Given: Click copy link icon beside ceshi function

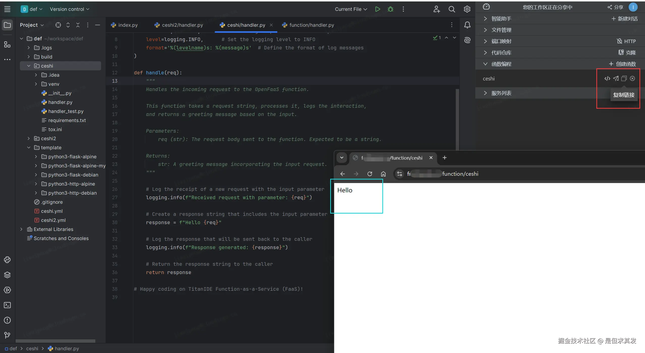Looking at the screenshot, I should click(624, 78).
